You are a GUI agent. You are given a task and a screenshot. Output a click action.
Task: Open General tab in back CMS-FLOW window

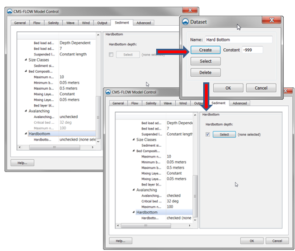pyautogui.click(x=20, y=23)
